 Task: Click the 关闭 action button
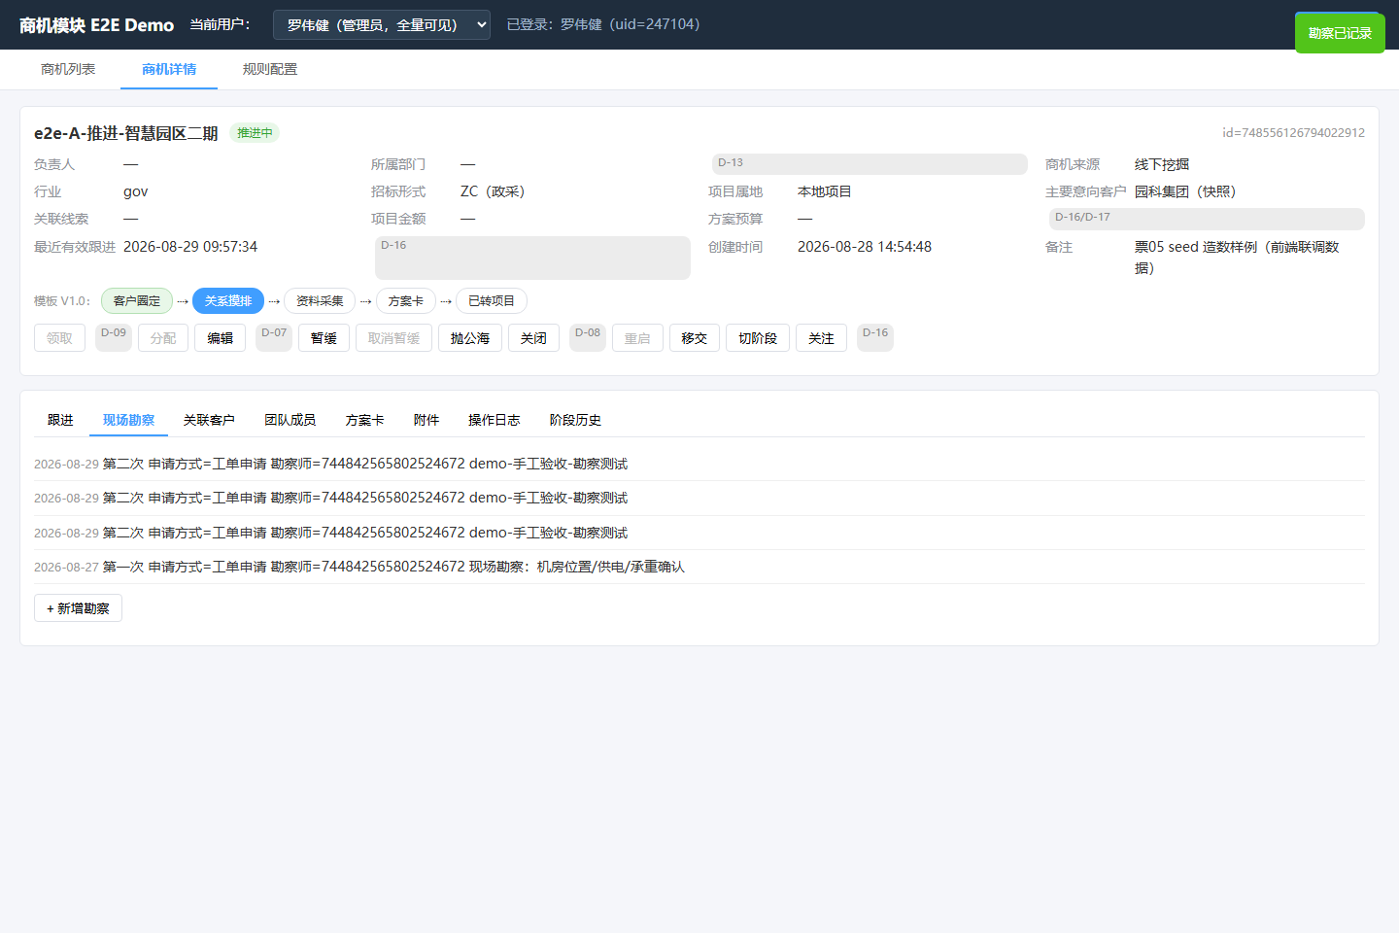533,338
